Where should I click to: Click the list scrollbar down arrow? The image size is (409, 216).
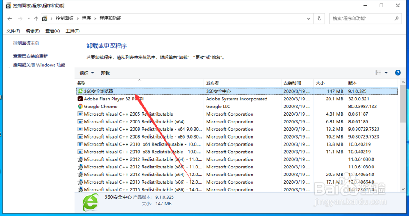pyautogui.click(x=403, y=189)
